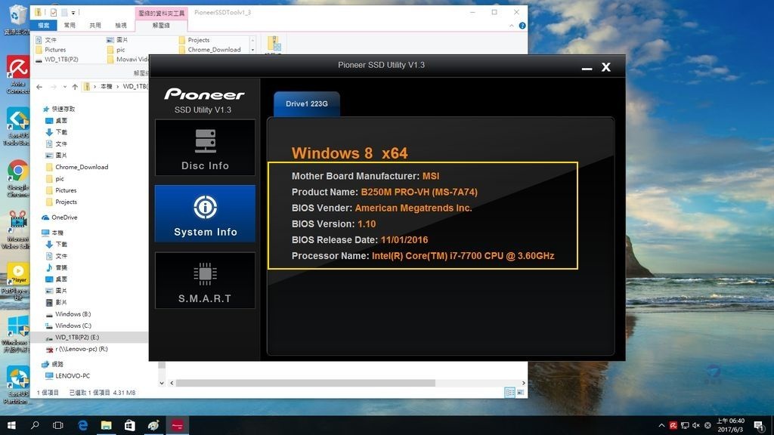Screen dimensions: 774x435
Task: Open quick access toolbar dropdown arrow
Action: [73, 12]
